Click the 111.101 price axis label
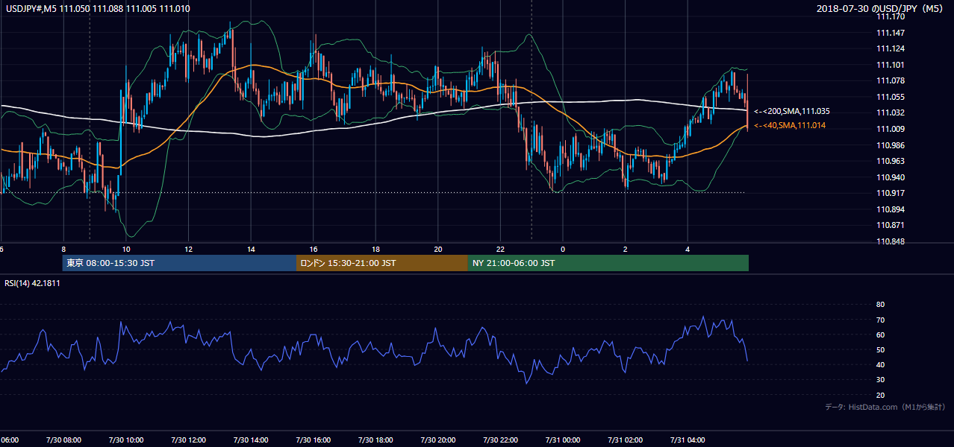 (x=891, y=65)
